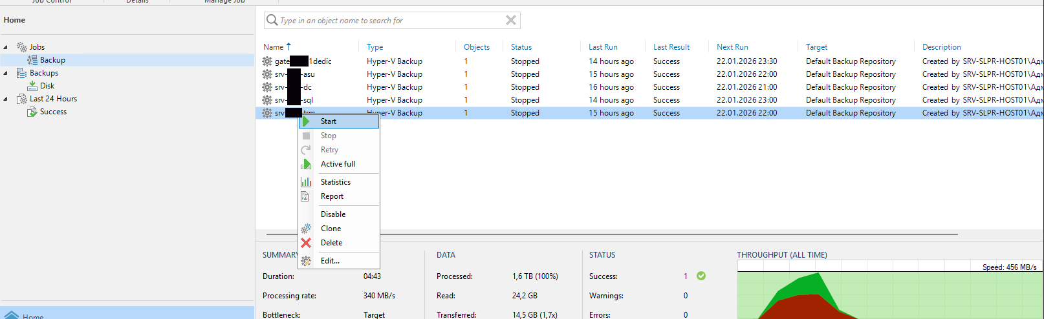
Task: Sort by the Target column header
Action: 816,47
